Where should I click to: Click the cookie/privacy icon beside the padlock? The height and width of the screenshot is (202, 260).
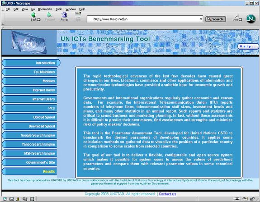pyautogui.click(x=245, y=199)
